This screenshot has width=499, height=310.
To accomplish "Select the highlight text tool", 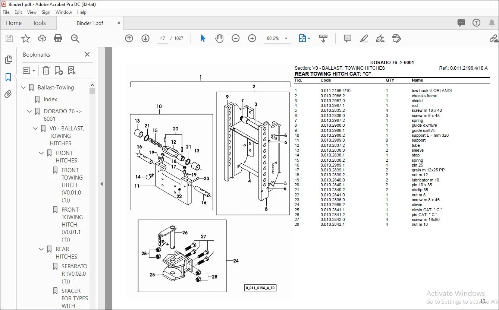I will (x=364, y=38).
